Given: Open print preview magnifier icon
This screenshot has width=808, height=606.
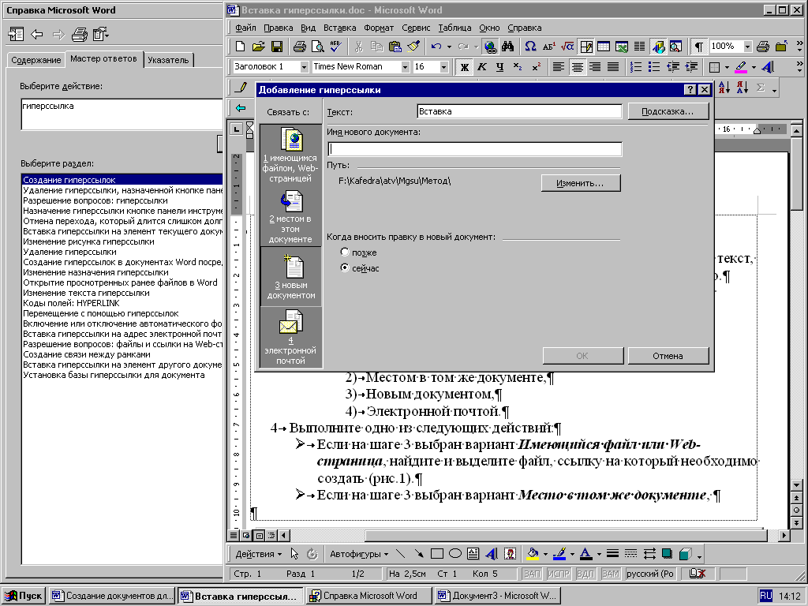Looking at the screenshot, I should pyautogui.click(x=317, y=47).
